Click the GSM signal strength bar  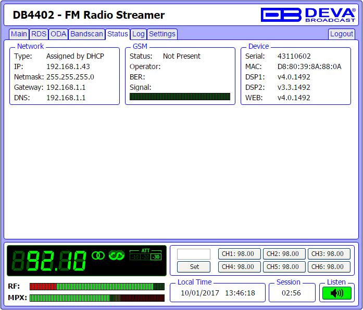click(x=180, y=97)
